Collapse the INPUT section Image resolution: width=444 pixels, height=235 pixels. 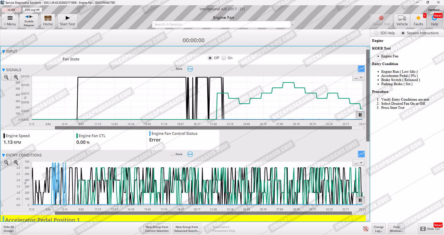(4, 51)
